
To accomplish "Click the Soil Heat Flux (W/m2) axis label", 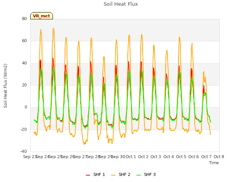I will coord(5,86).
